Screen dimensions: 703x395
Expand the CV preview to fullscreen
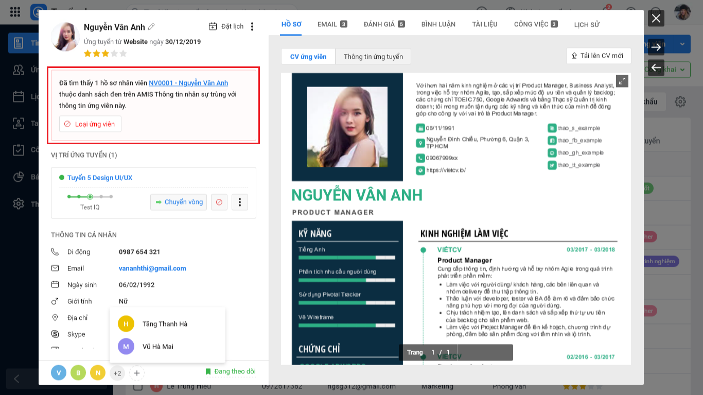coord(622,81)
